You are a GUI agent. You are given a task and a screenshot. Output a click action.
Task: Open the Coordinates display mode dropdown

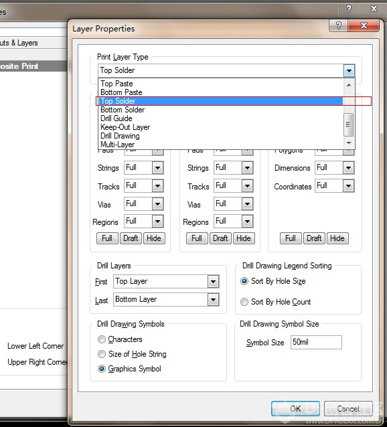tap(348, 186)
